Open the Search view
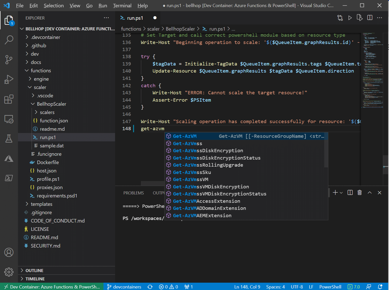This screenshot has width=389, height=290. click(9, 40)
